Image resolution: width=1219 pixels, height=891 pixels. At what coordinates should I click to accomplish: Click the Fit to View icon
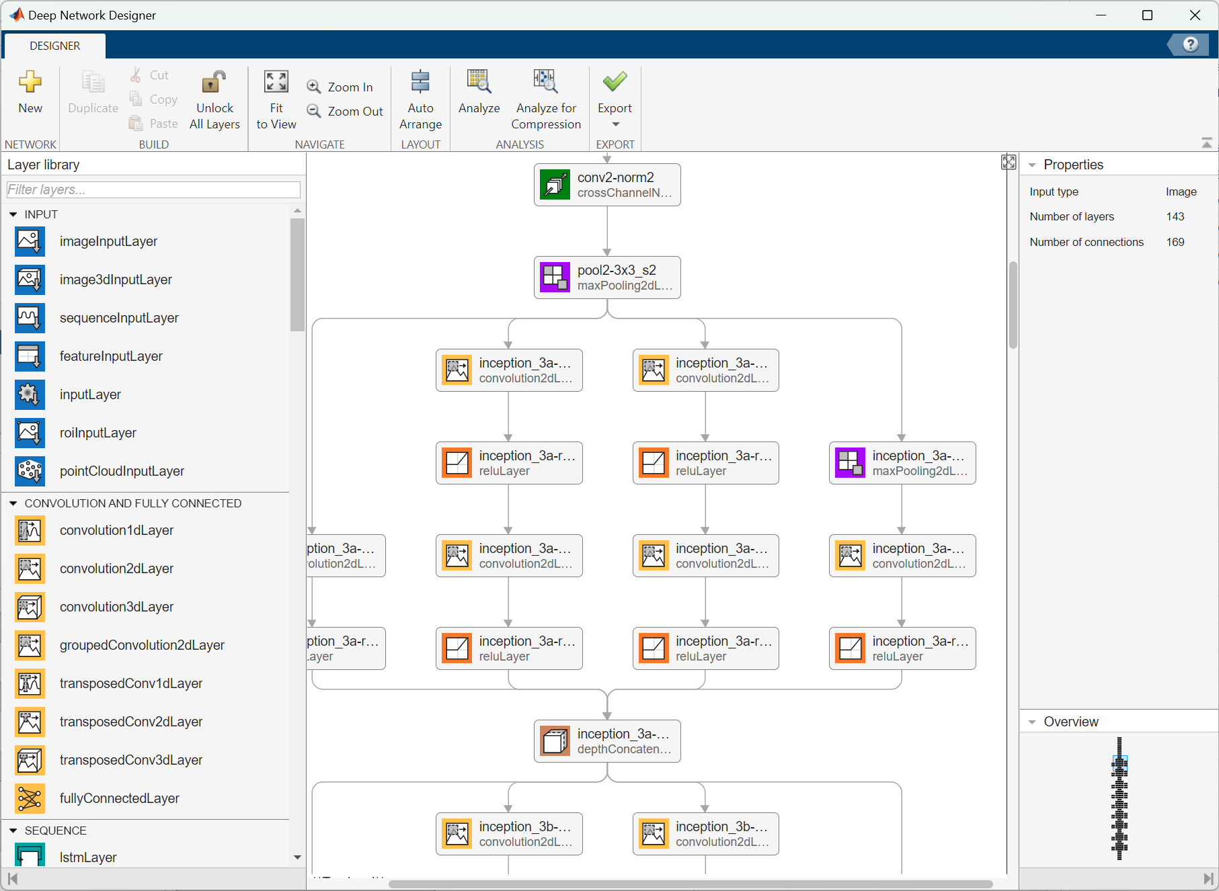[x=276, y=83]
